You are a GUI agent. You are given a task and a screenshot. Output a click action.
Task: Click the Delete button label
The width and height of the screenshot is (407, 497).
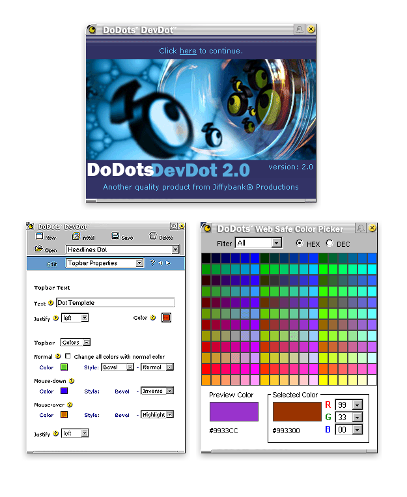[166, 238]
